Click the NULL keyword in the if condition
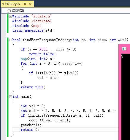The image size is (130, 140). tap(43, 49)
